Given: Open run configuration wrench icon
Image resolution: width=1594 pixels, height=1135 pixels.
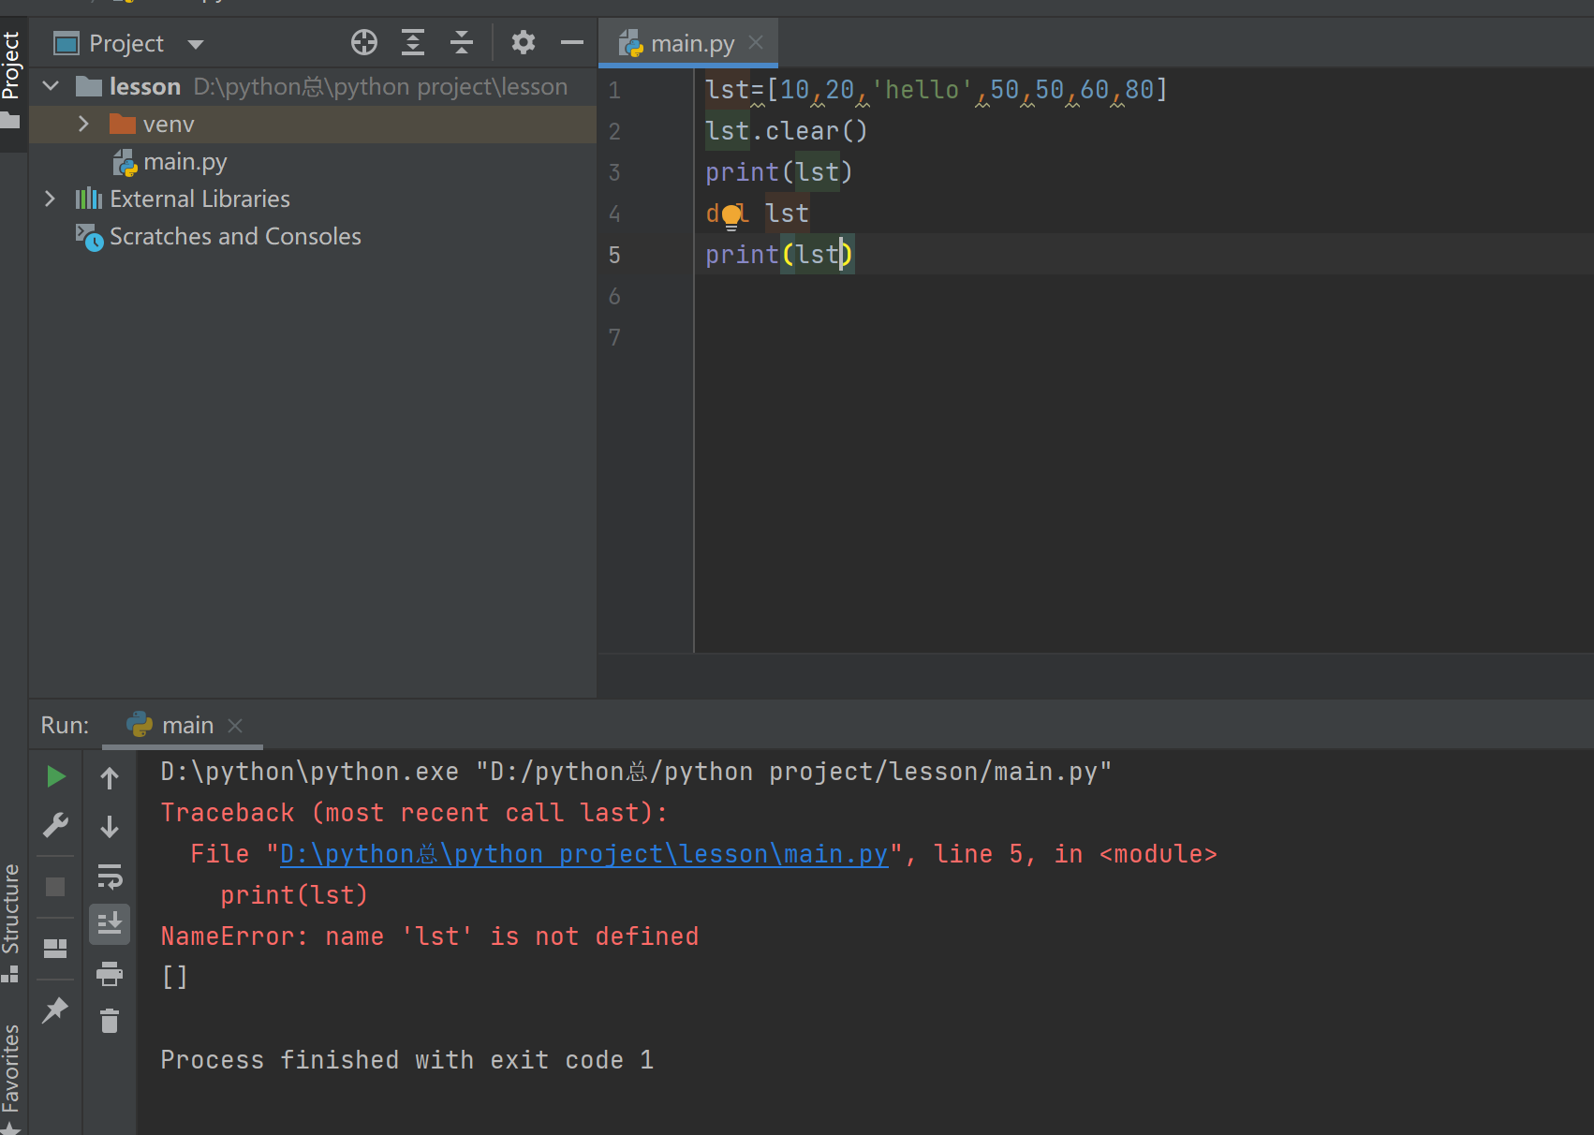Looking at the screenshot, I should [x=55, y=825].
